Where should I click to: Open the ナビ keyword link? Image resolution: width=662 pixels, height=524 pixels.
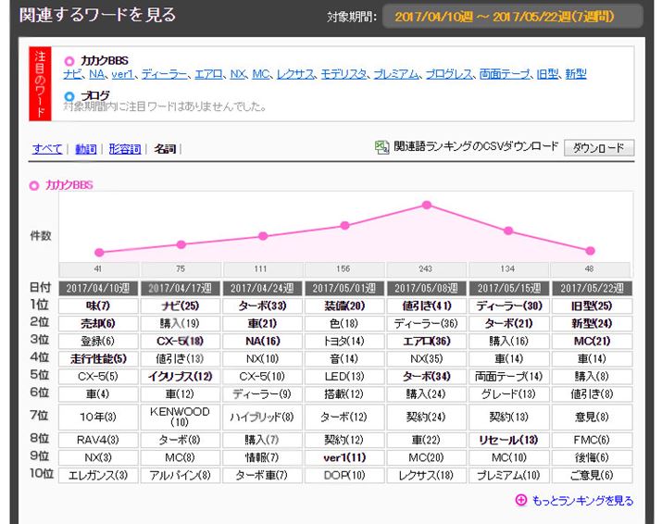73,74
